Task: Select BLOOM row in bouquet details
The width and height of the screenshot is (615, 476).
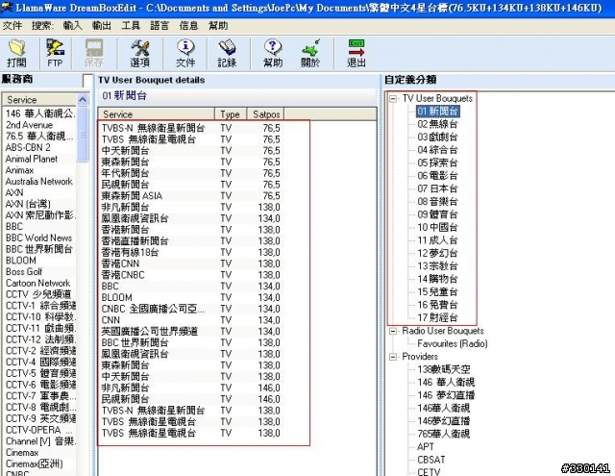Action: 190,297
